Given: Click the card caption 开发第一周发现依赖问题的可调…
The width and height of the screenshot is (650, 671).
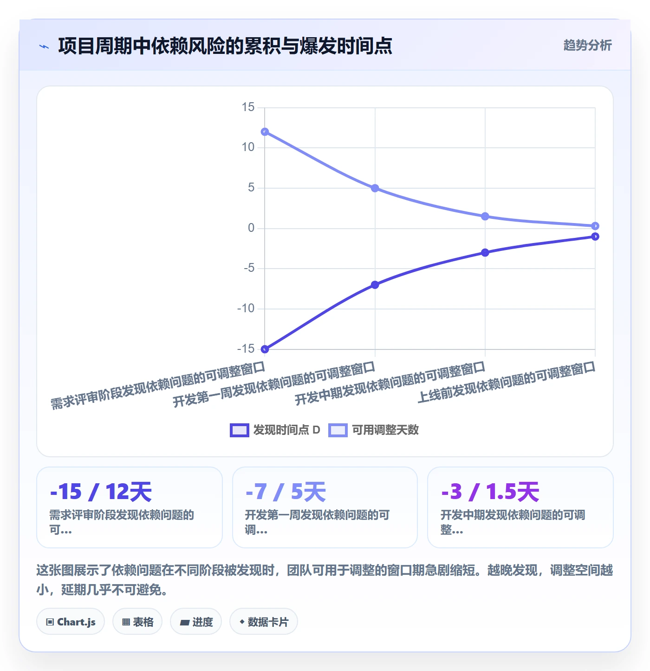Looking at the screenshot, I should 317,522.
